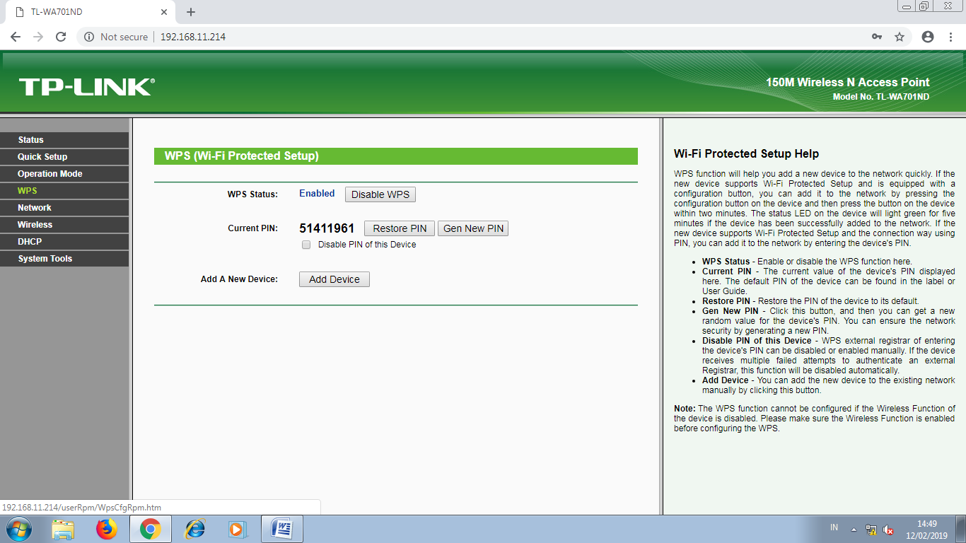Click the network tray icon
Image resolution: width=966 pixels, height=543 pixels.
[871, 530]
